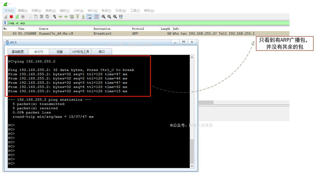This screenshot has height=173, width=315.
Task: Open capture options icon
Action: click(23, 17)
